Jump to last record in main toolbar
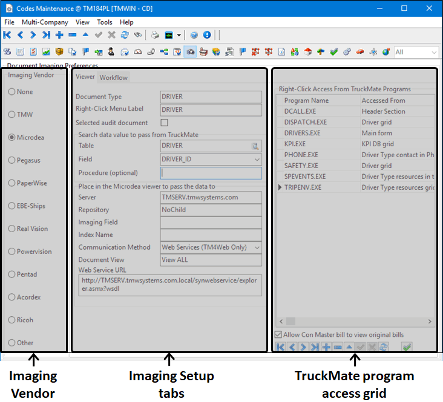This screenshot has width=443, height=402. (x=45, y=35)
